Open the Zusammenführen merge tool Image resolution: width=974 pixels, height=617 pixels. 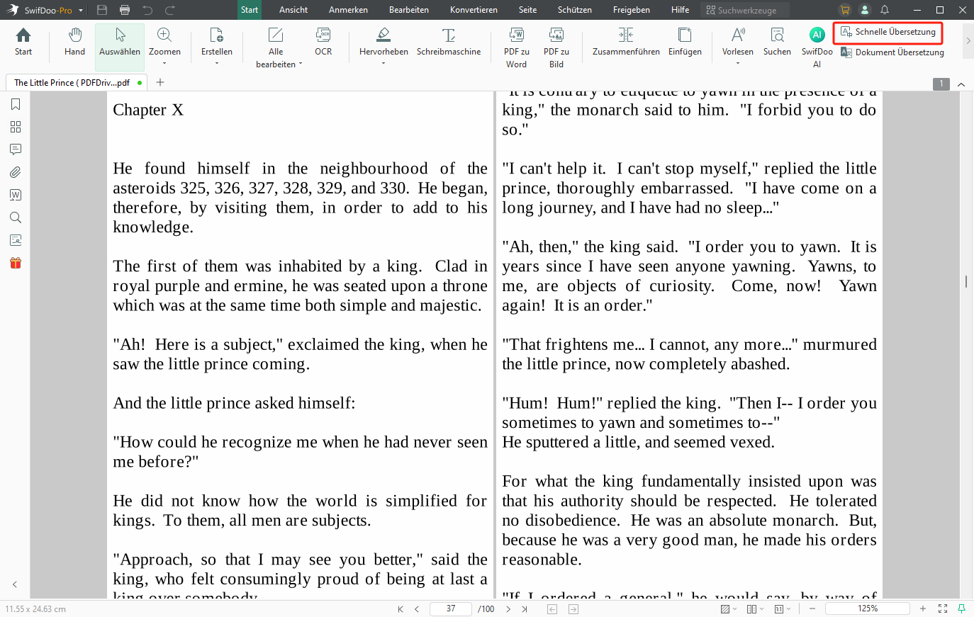[626, 43]
